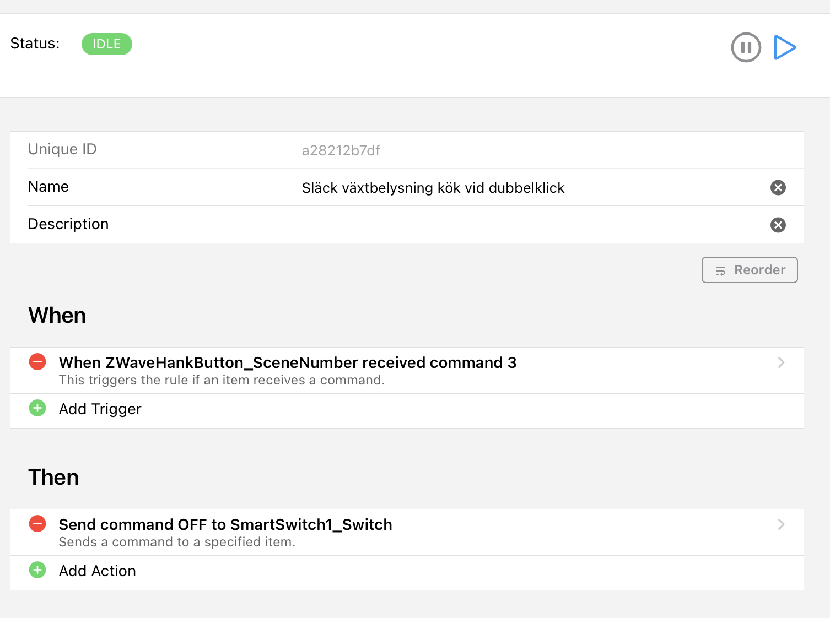
Task: Click the green plus beside Add Action
Action: [x=37, y=570]
